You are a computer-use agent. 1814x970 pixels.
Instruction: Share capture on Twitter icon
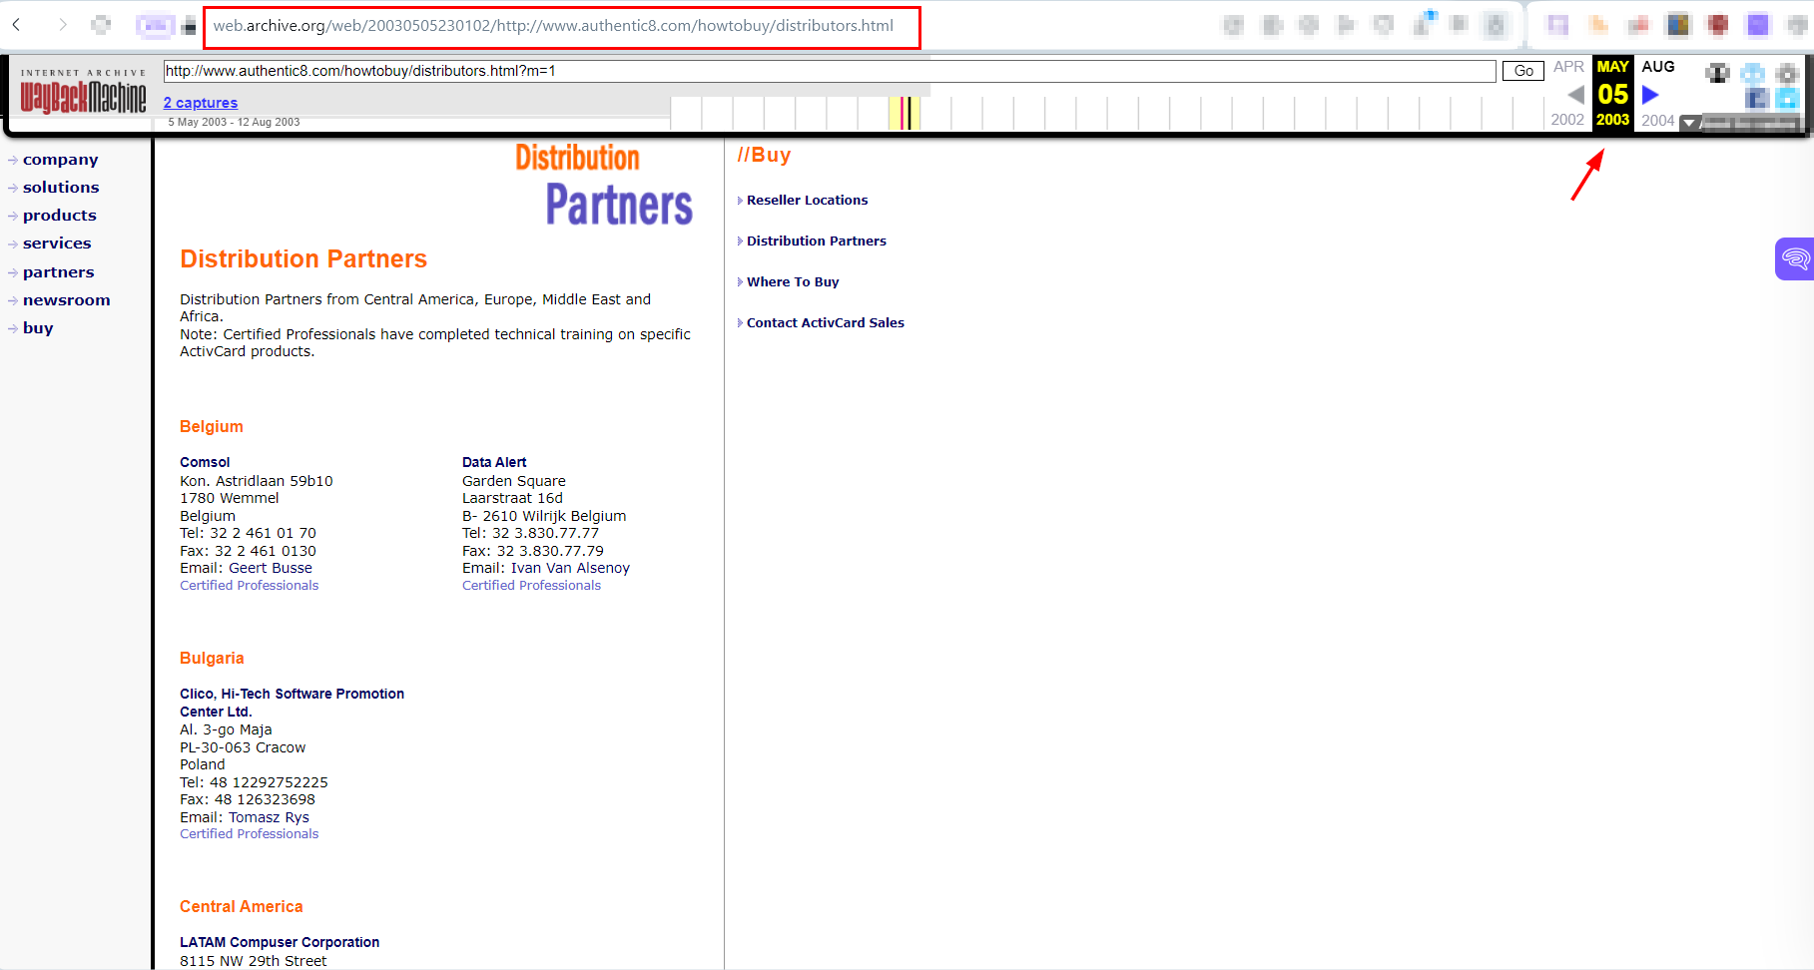pyautogui.click(x=1787, y=98)
